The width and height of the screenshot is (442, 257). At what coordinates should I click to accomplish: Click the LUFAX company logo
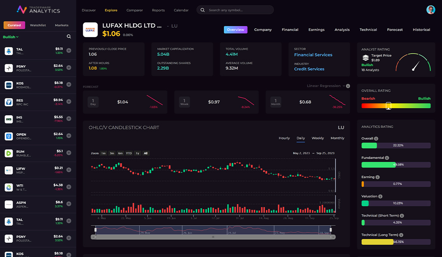pyautogui.click(x=90, y=30)
